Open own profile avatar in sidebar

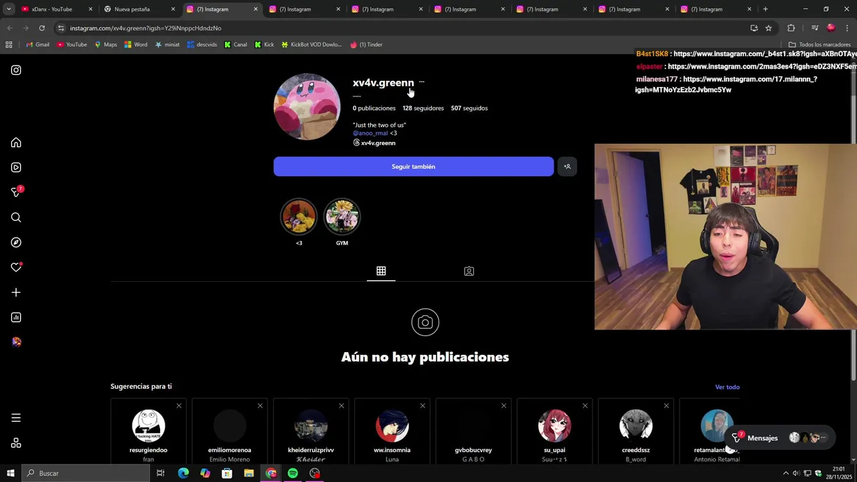[16, 342]
